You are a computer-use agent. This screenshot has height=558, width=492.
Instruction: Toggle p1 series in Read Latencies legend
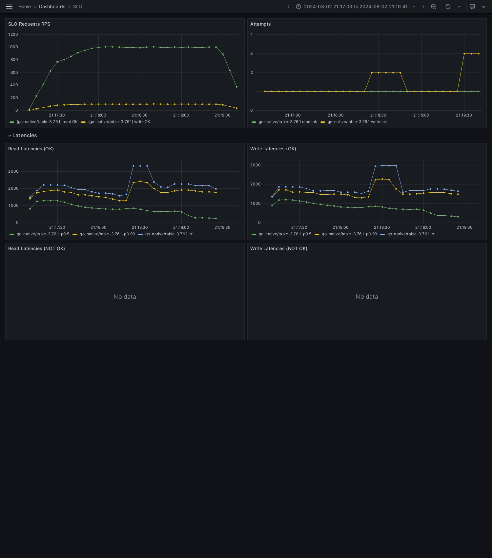coord(170,234)
